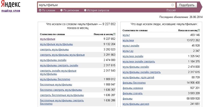Open the мульт ру link

(x=128, y=51)
